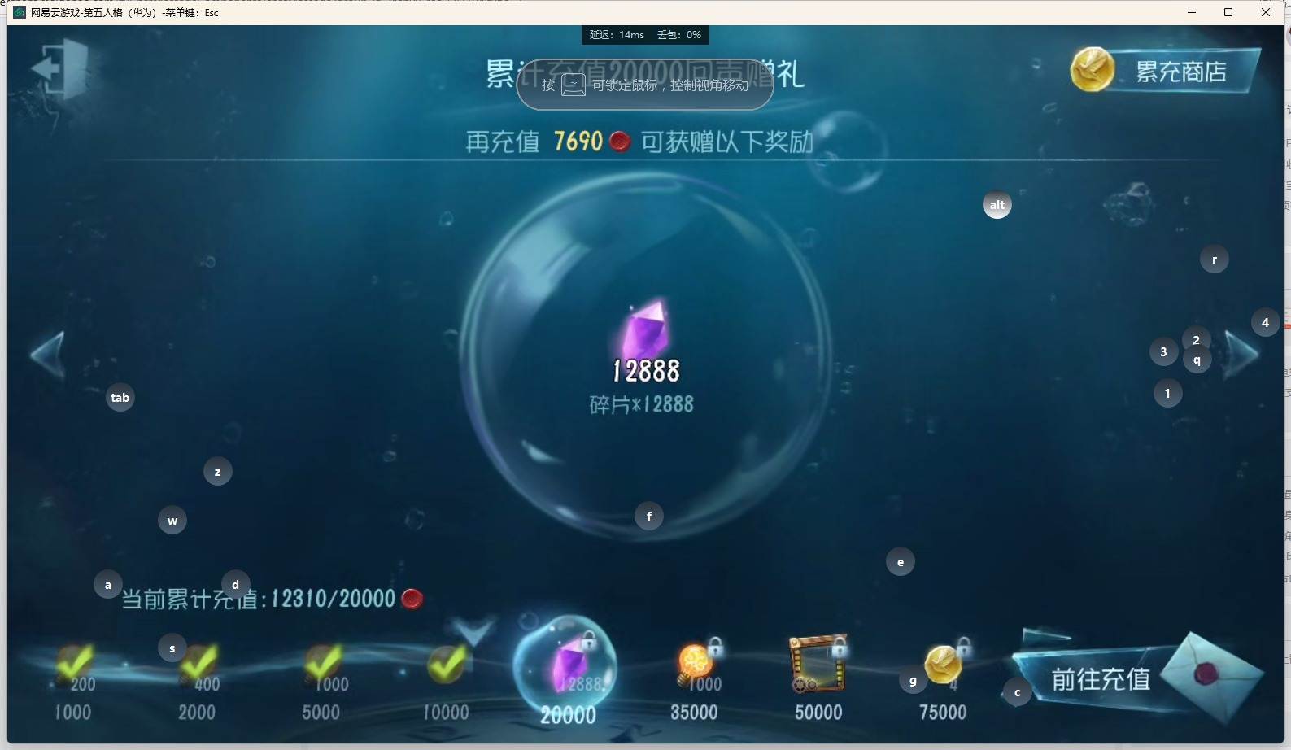Go to next reward with right arrow

pos(1241,355)
